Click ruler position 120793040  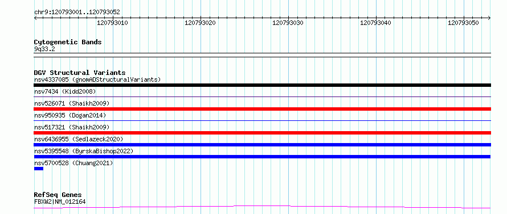[376, 23]
